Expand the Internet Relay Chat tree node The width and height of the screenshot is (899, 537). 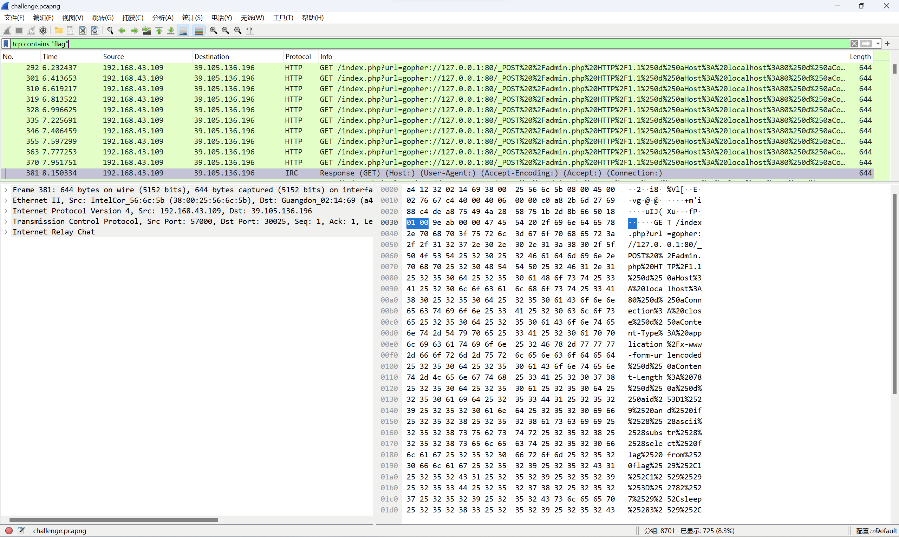click(6, 232)
